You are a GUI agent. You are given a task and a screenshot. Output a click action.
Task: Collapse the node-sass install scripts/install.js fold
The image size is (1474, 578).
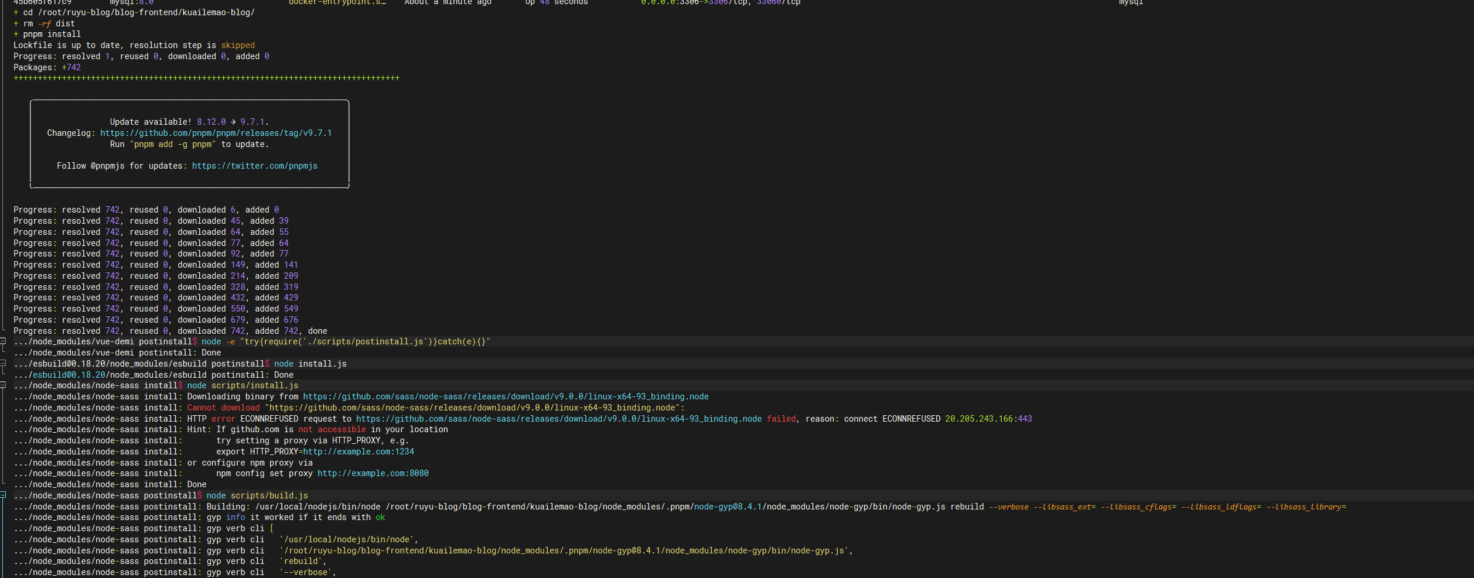coord(3,385)
